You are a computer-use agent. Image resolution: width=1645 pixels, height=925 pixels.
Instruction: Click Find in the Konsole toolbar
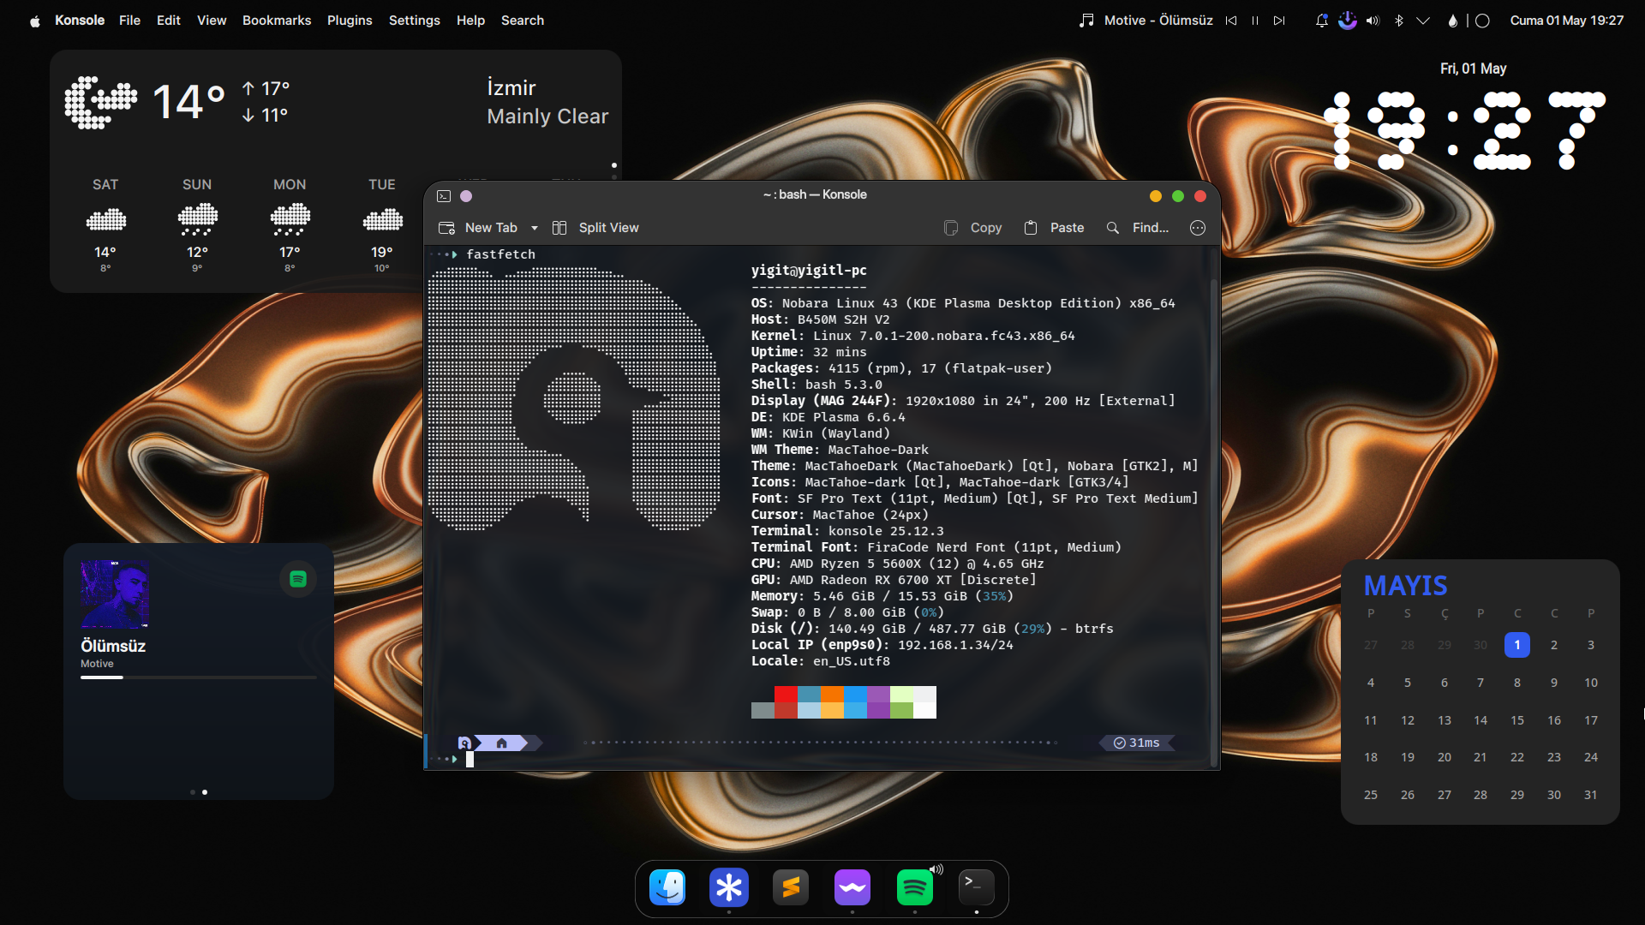point(1137,228)
